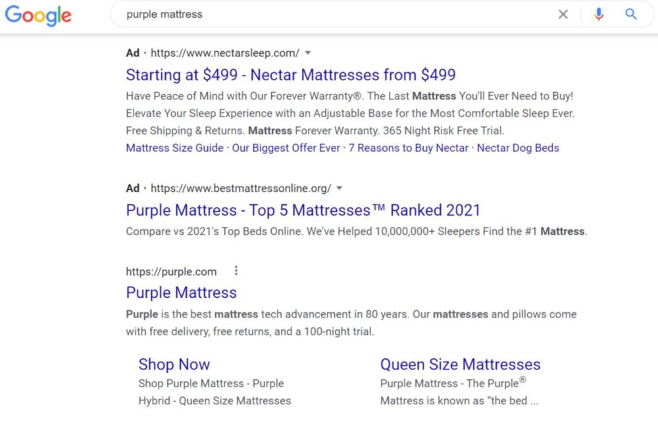Click the https://purple.com URL text
Viewport: 658px width, 422px height.
171,271
